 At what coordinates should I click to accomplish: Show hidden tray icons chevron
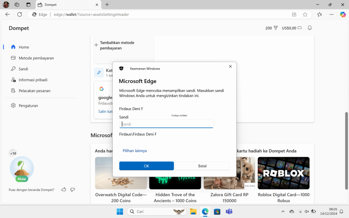click(283, 211)
